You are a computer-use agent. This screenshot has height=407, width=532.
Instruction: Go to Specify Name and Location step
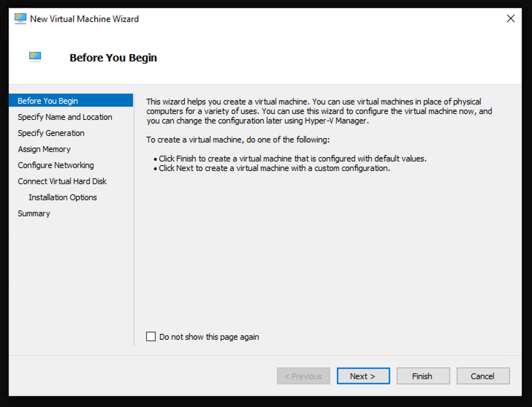(65, 117)
